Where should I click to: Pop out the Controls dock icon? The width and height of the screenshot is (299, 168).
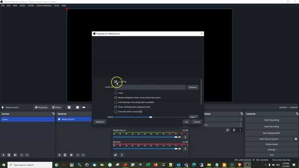(x=297, y=114)
